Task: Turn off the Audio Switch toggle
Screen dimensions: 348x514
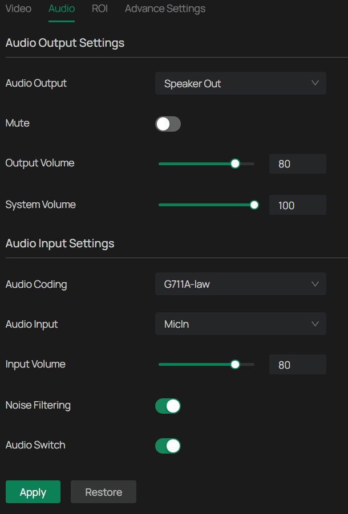Action: coord(168,446)
